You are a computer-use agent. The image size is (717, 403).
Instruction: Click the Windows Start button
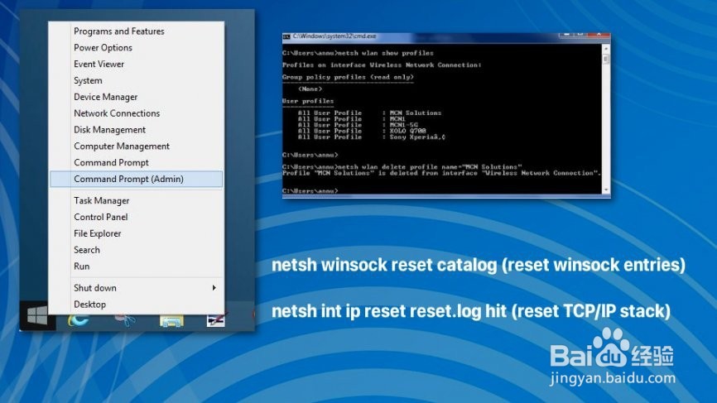tap(37, 315)
